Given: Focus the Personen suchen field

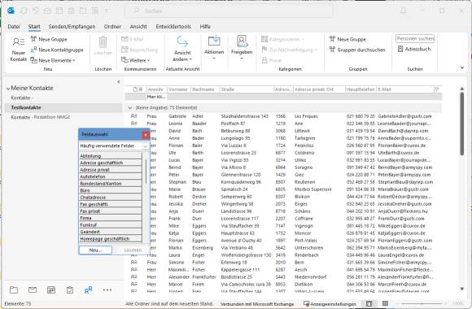Looking at the screenshot, I should click(415, 38).
